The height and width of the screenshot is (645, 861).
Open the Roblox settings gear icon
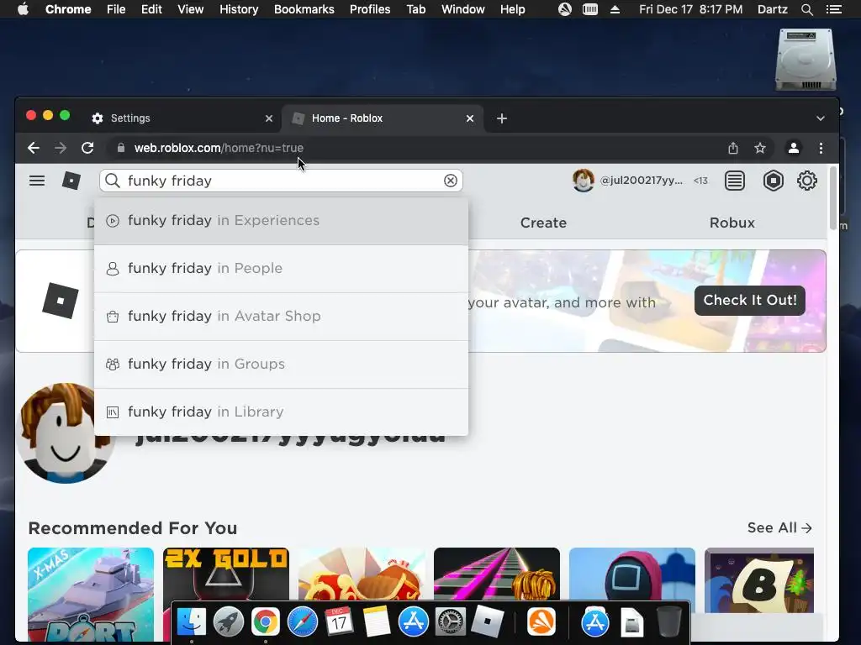(806, 181)
